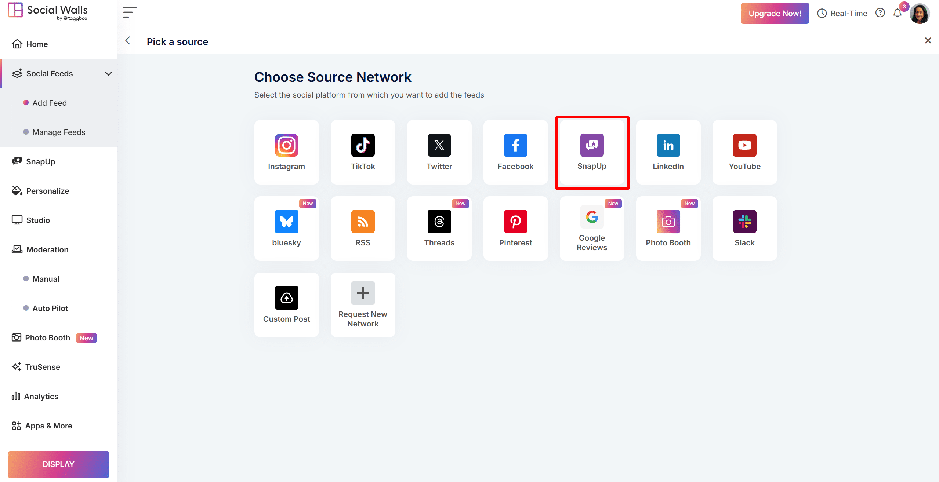The image size is (939, 482).
Task: Select bluesky as feed source
Action: [286, 228]
